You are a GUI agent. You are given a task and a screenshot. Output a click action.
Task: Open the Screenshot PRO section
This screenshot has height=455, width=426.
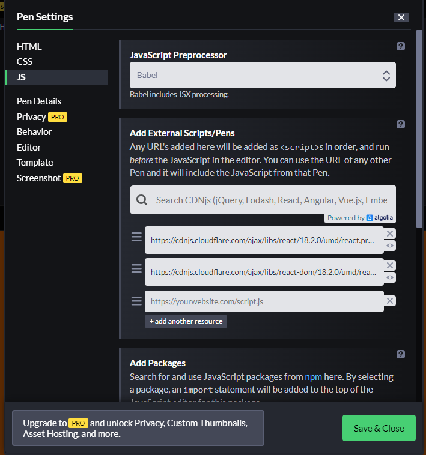coord(49,178)
